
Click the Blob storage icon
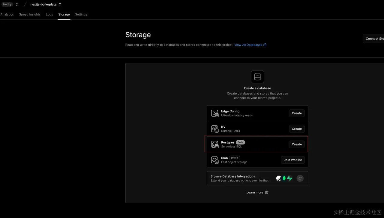click(x=215, y=160)
